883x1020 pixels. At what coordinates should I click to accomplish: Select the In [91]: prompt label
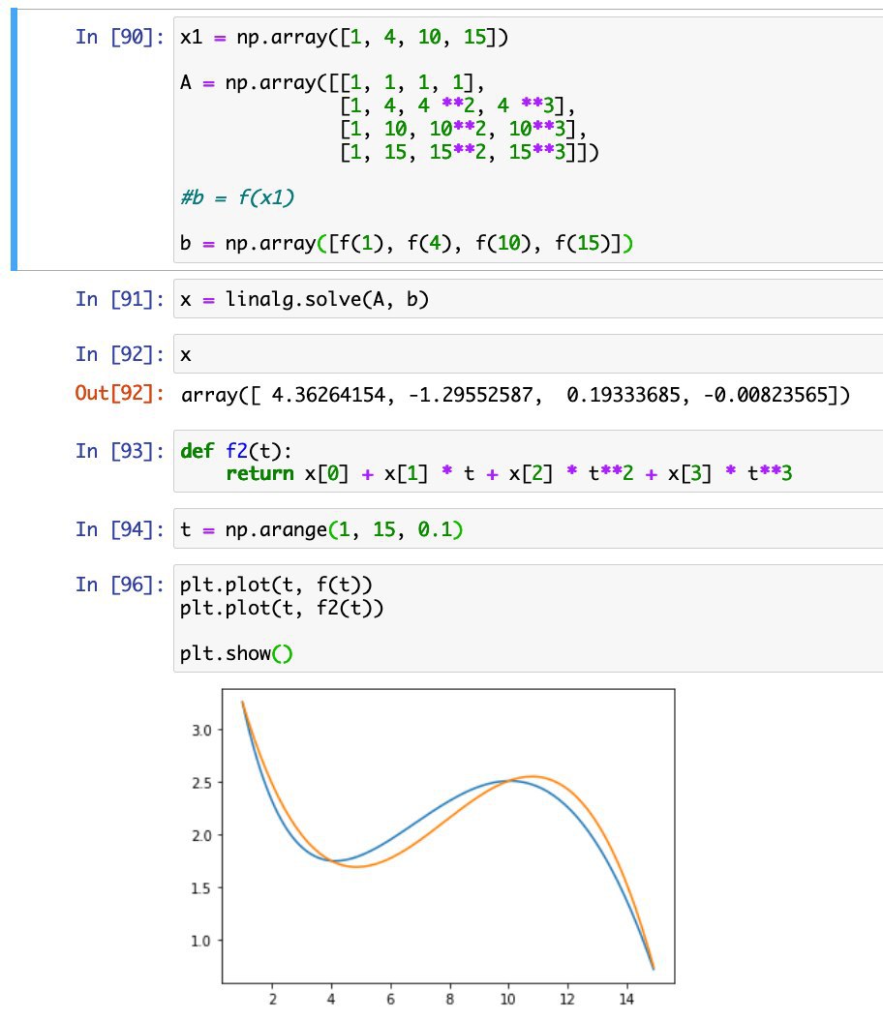tap(120, 299)
